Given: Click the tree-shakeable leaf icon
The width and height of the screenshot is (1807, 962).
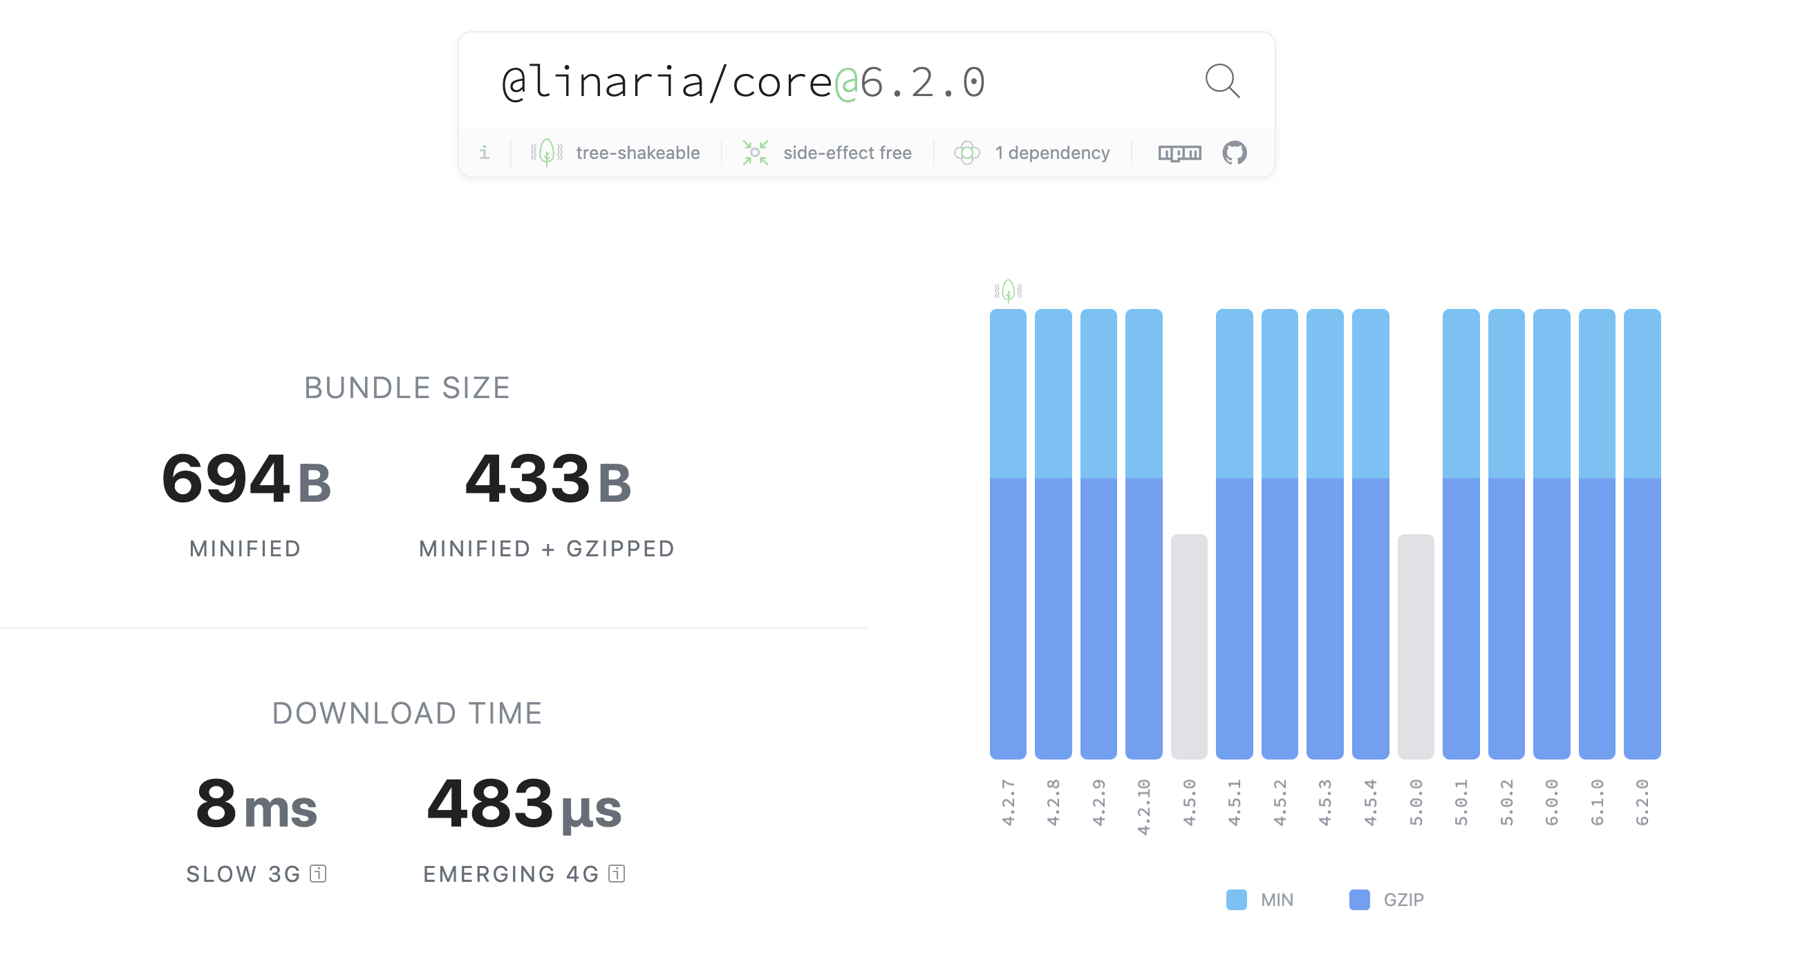Looking at the screenshot, I should [x=546, y=152].
